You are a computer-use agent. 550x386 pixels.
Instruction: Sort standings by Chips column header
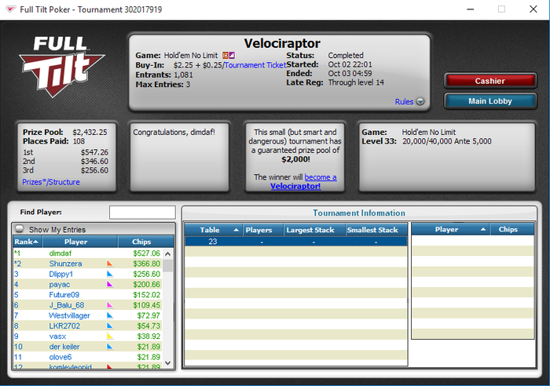[x=145, y=242]
